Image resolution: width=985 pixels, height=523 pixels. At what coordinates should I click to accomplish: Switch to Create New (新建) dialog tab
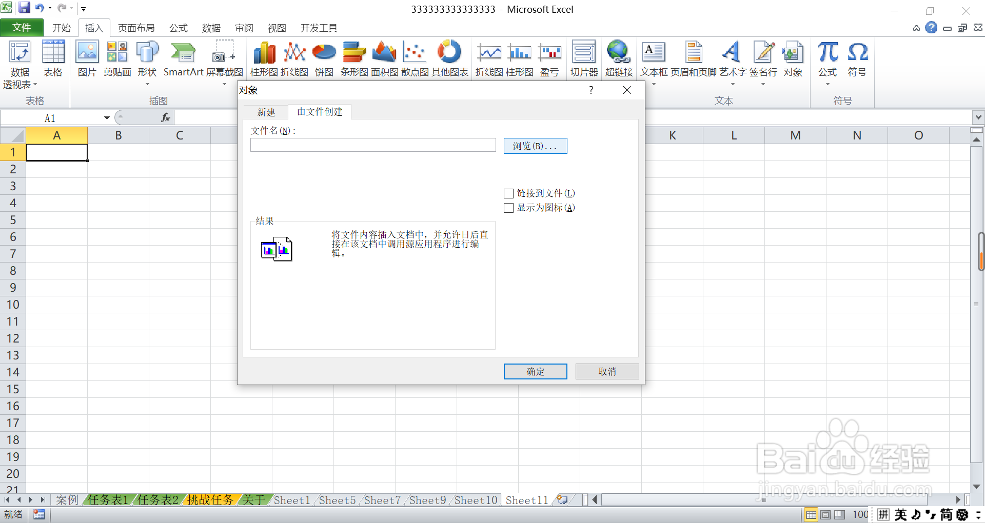click(266, 112)
